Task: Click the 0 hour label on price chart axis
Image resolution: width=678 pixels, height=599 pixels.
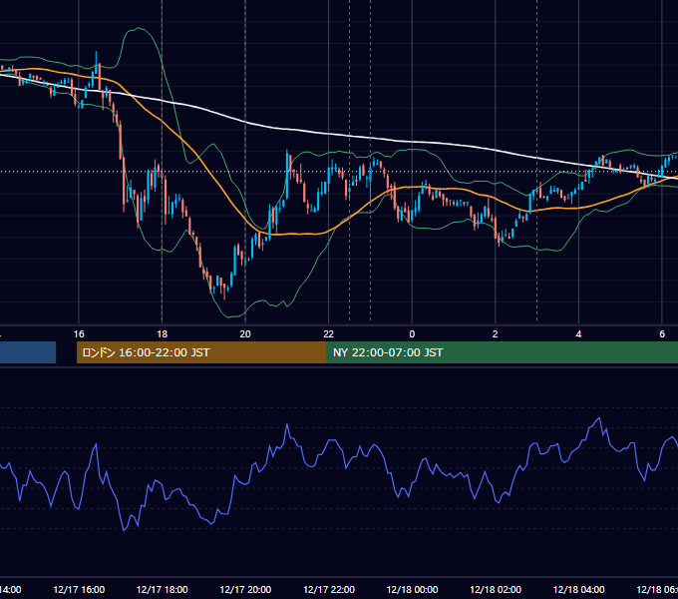Action: [412, 334]
